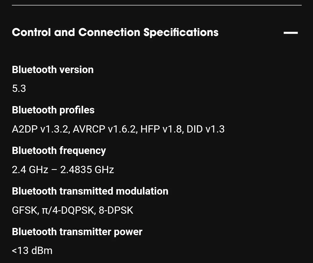Collapse section using the minus icon
Screen dimensions: 313x263
pos(291,33)
